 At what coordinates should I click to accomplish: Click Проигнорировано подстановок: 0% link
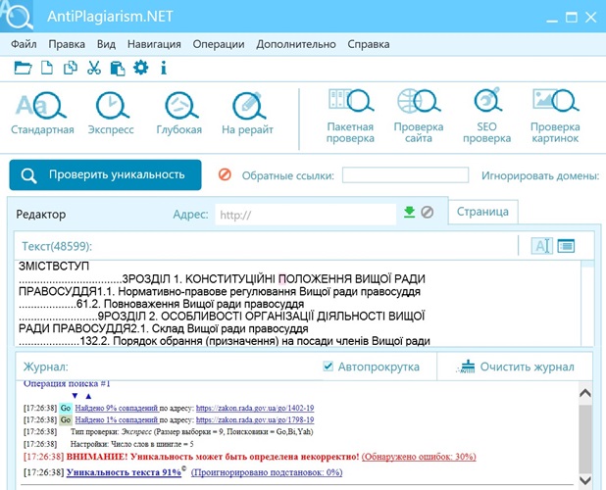[x=267, y=472]
